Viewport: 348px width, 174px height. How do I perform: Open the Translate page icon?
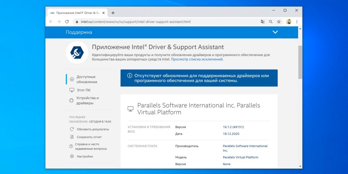(x=263, y=22)
